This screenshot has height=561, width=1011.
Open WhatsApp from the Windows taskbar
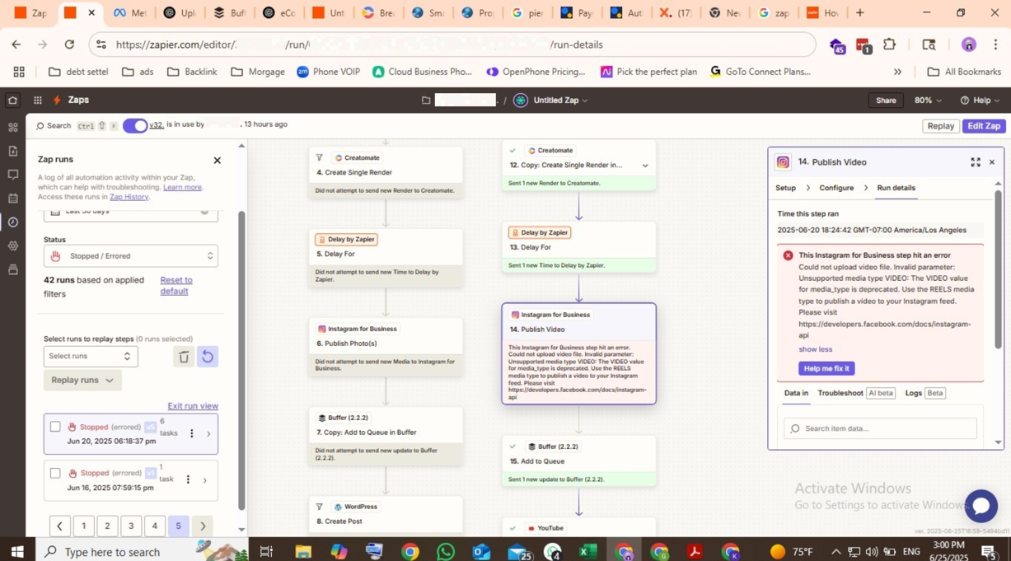(446, 551)
